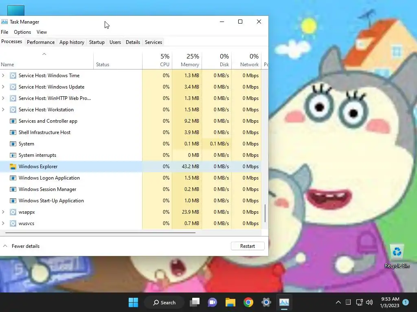This screenshot has width=417, height=312.
Task: Open the Windows Start menu
Action: pyautogui.click(x=133, y=302)
